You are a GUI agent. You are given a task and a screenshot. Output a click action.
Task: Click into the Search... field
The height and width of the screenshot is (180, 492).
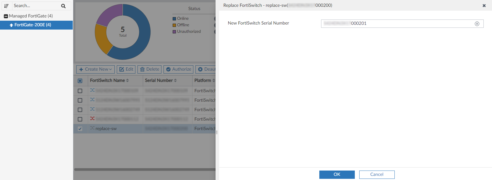[x=35, y=6]
